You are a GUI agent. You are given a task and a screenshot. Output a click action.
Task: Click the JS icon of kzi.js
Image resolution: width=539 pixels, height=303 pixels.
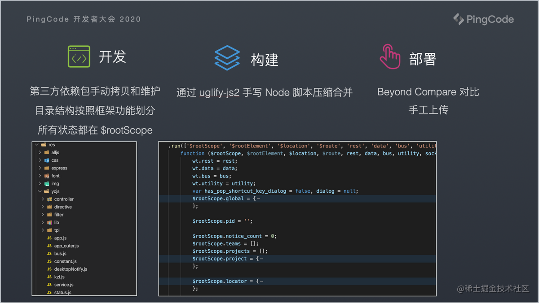click(x=49, y=277)
